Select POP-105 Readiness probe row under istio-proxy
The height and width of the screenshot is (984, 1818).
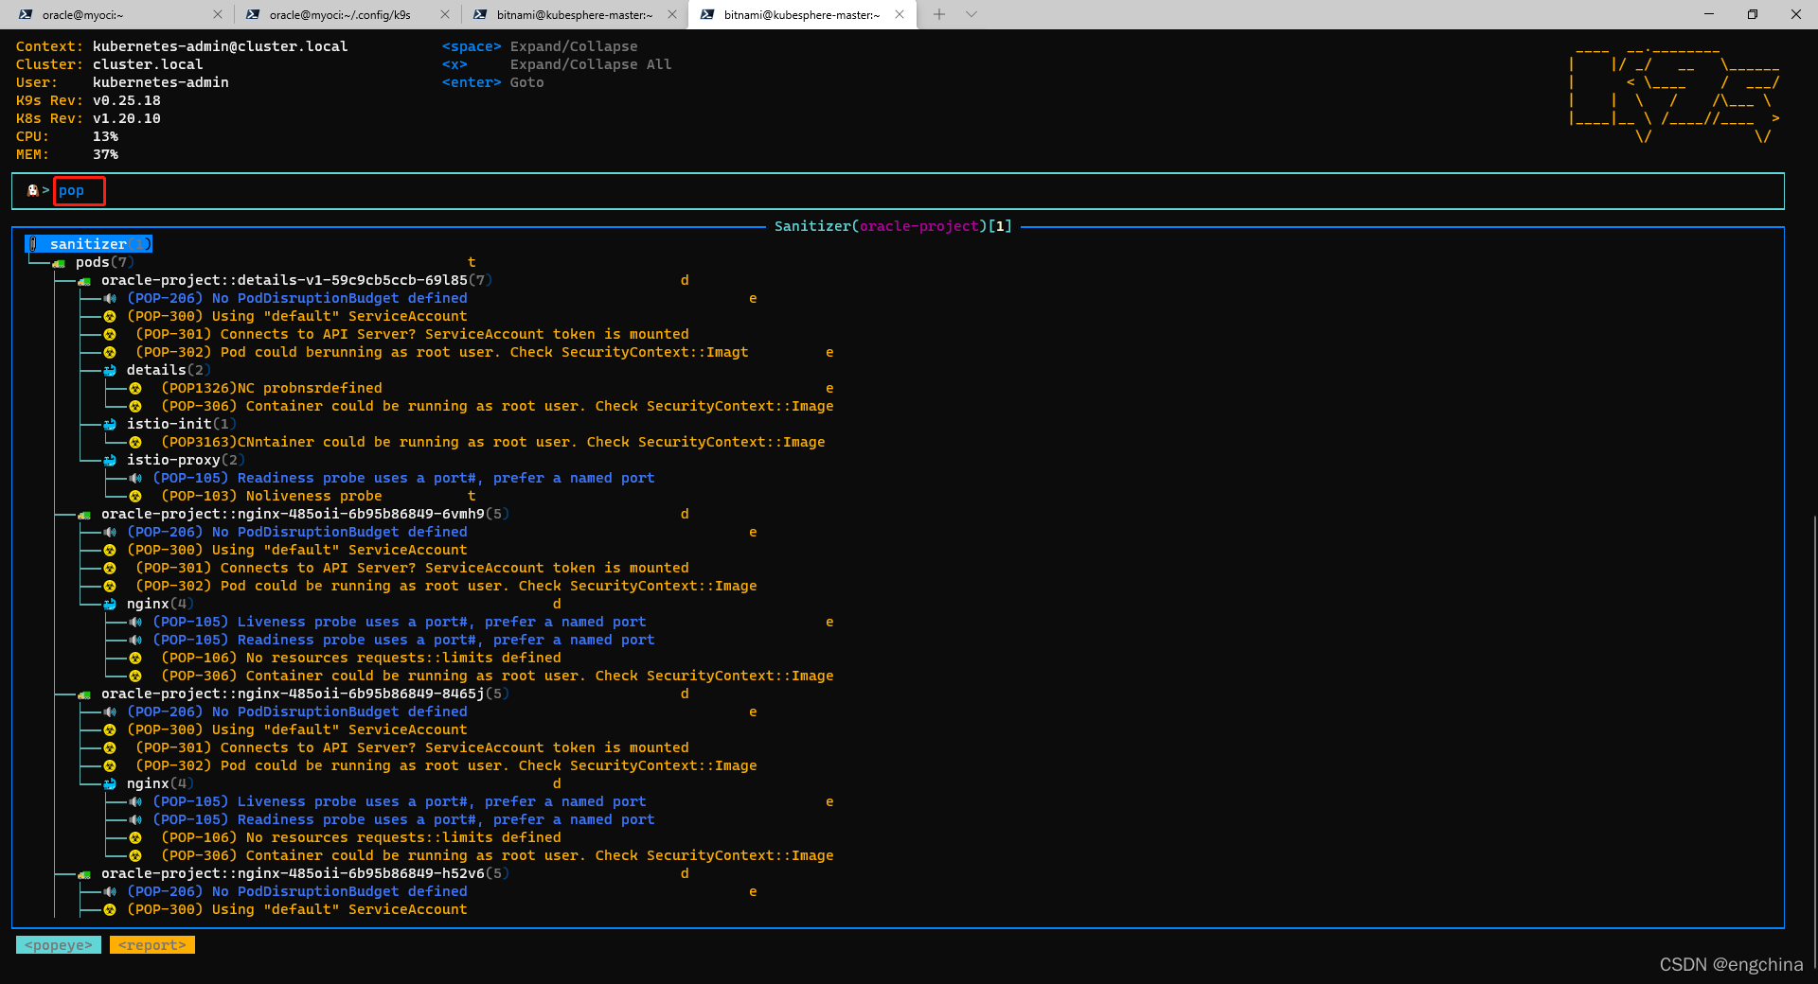tap(403, 478)
